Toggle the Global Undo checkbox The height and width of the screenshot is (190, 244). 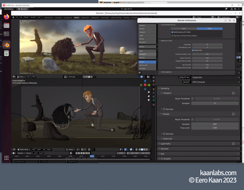click(193, 50)
